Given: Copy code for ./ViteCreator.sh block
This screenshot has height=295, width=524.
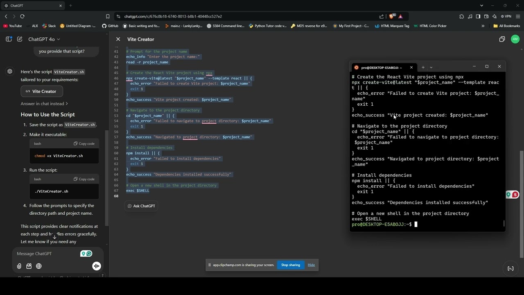Looking at the screenshot, I should 84,179.
